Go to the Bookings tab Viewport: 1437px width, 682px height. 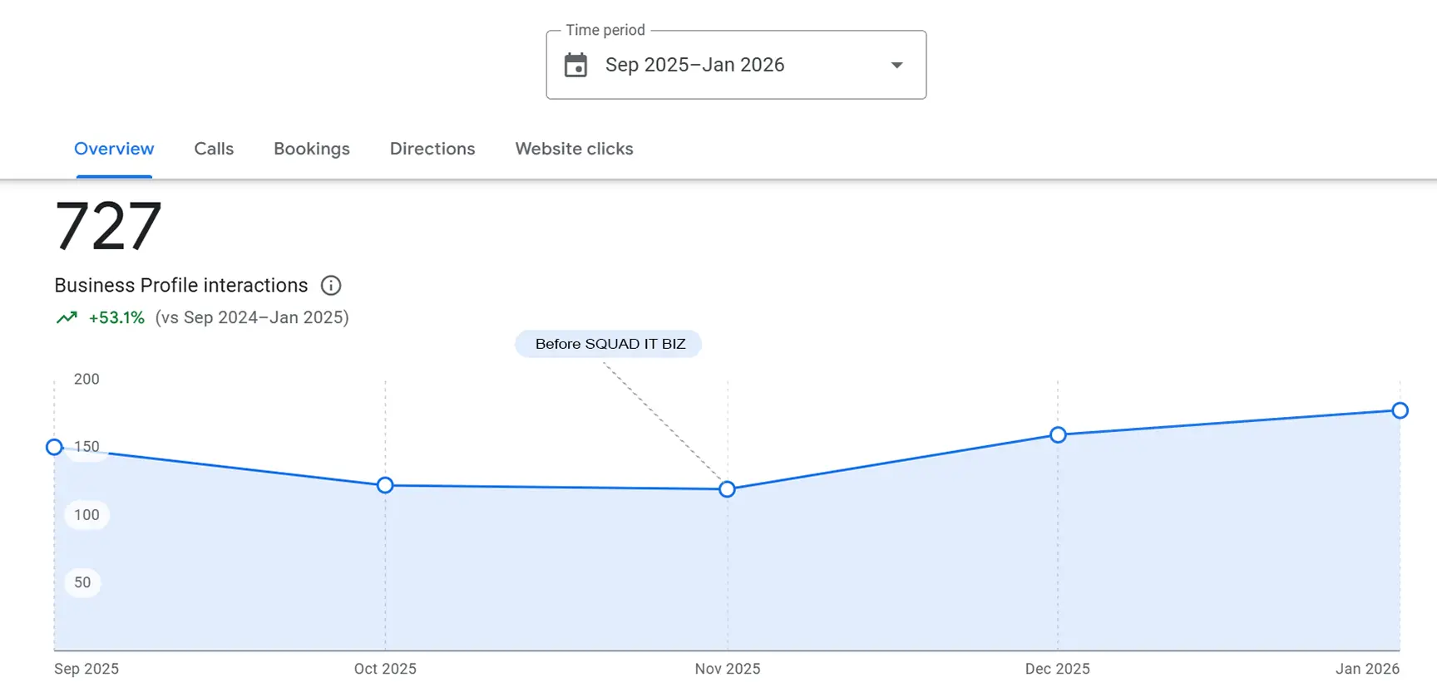312,149
